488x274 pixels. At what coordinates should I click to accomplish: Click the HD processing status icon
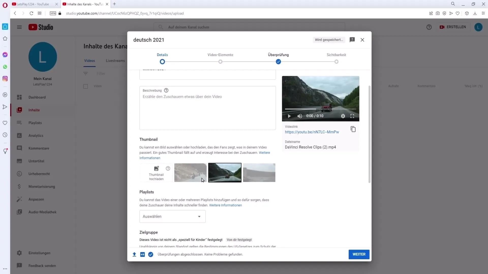click(x=142, y=254)
